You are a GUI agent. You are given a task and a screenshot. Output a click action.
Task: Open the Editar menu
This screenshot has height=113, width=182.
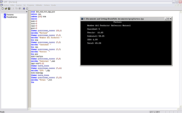(12, 5)
